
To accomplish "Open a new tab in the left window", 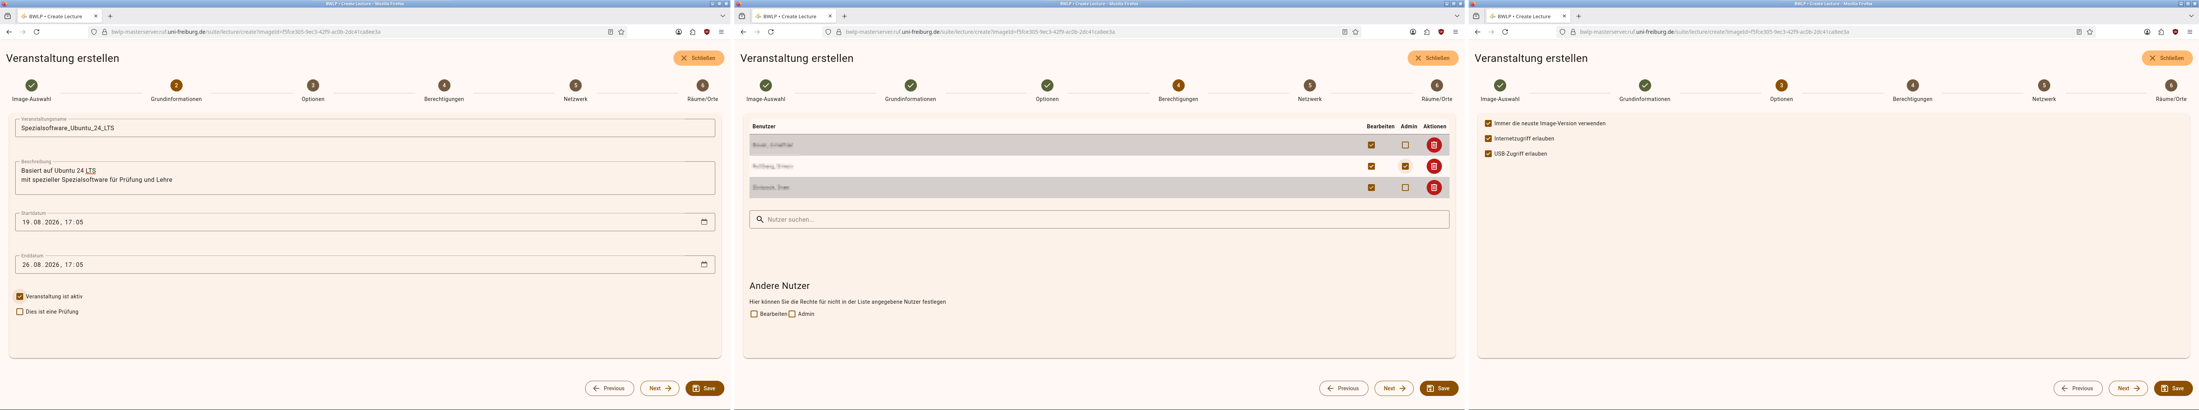I will (x=110, y=16).
